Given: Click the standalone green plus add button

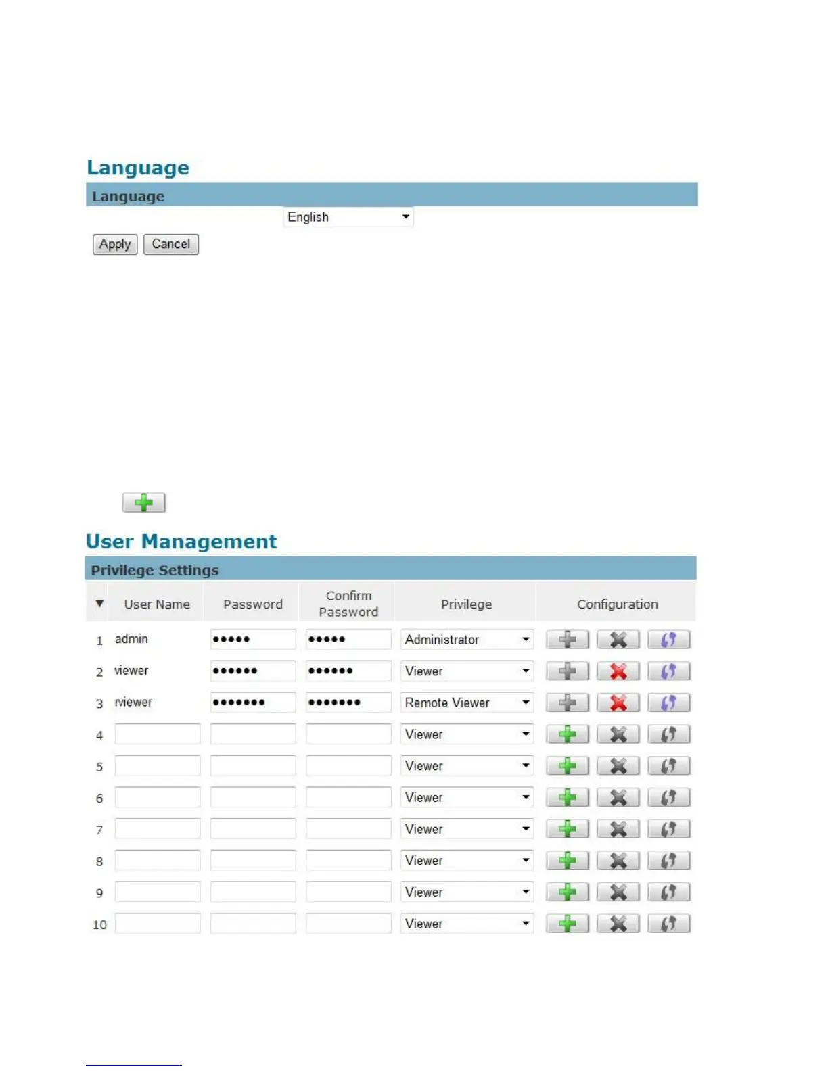Looking at the screenshot, I should (x=143, y=502).
